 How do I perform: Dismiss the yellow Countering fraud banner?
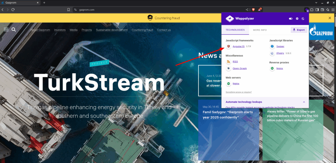[330, 18]
